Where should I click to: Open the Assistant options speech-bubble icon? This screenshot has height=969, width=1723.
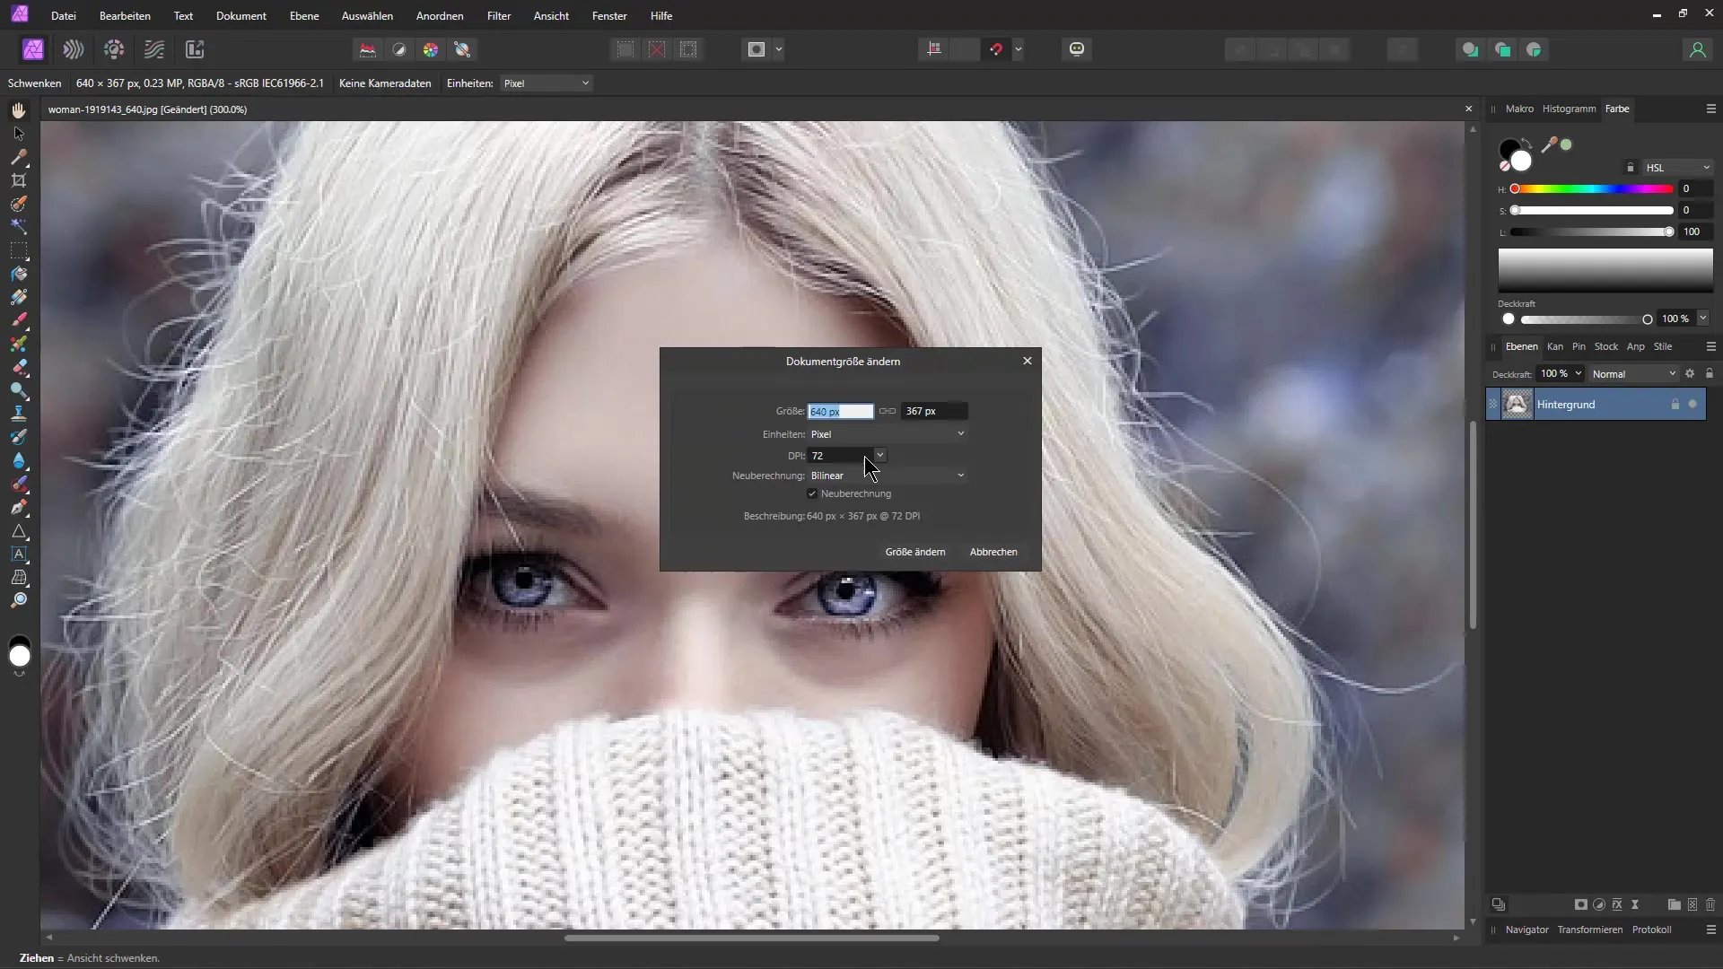1077,49
